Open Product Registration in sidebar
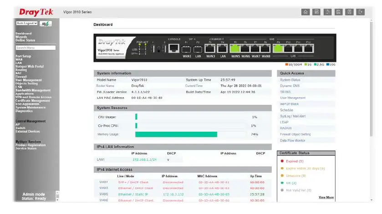382x214 pixels. tap(31, 145)
